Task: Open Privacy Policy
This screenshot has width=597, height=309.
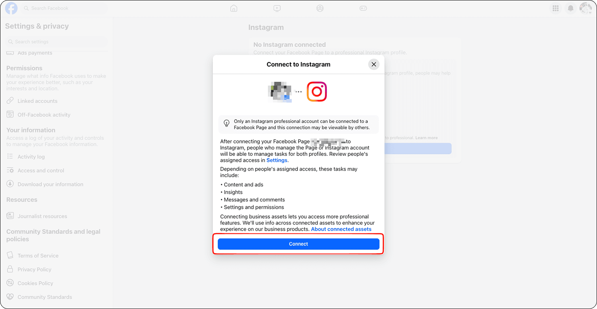Action: point(35,270)
